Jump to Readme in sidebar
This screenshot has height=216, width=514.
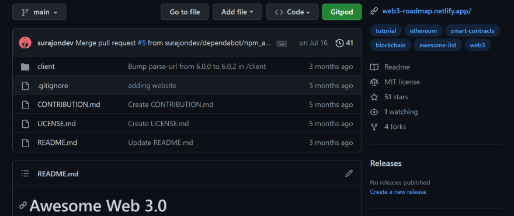pos(397,67)
